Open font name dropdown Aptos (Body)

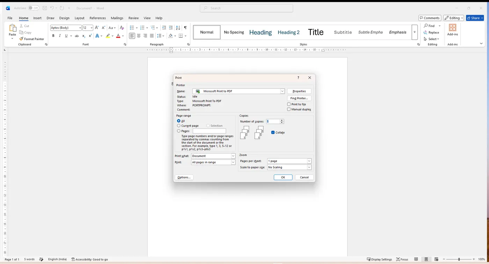point(80,28)
